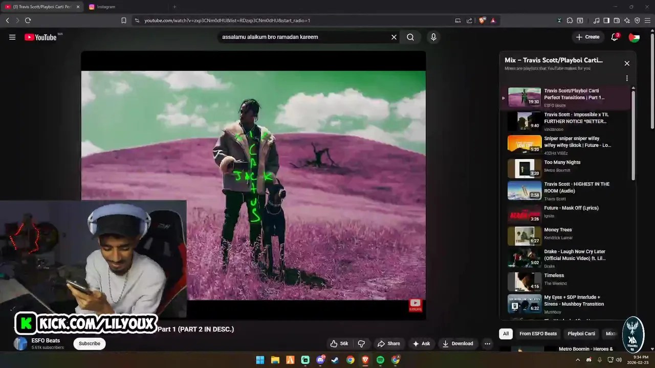This screenshot has width=655, height=368.
Task: Bookmark this page in the address bar
Action: [124, 20]
